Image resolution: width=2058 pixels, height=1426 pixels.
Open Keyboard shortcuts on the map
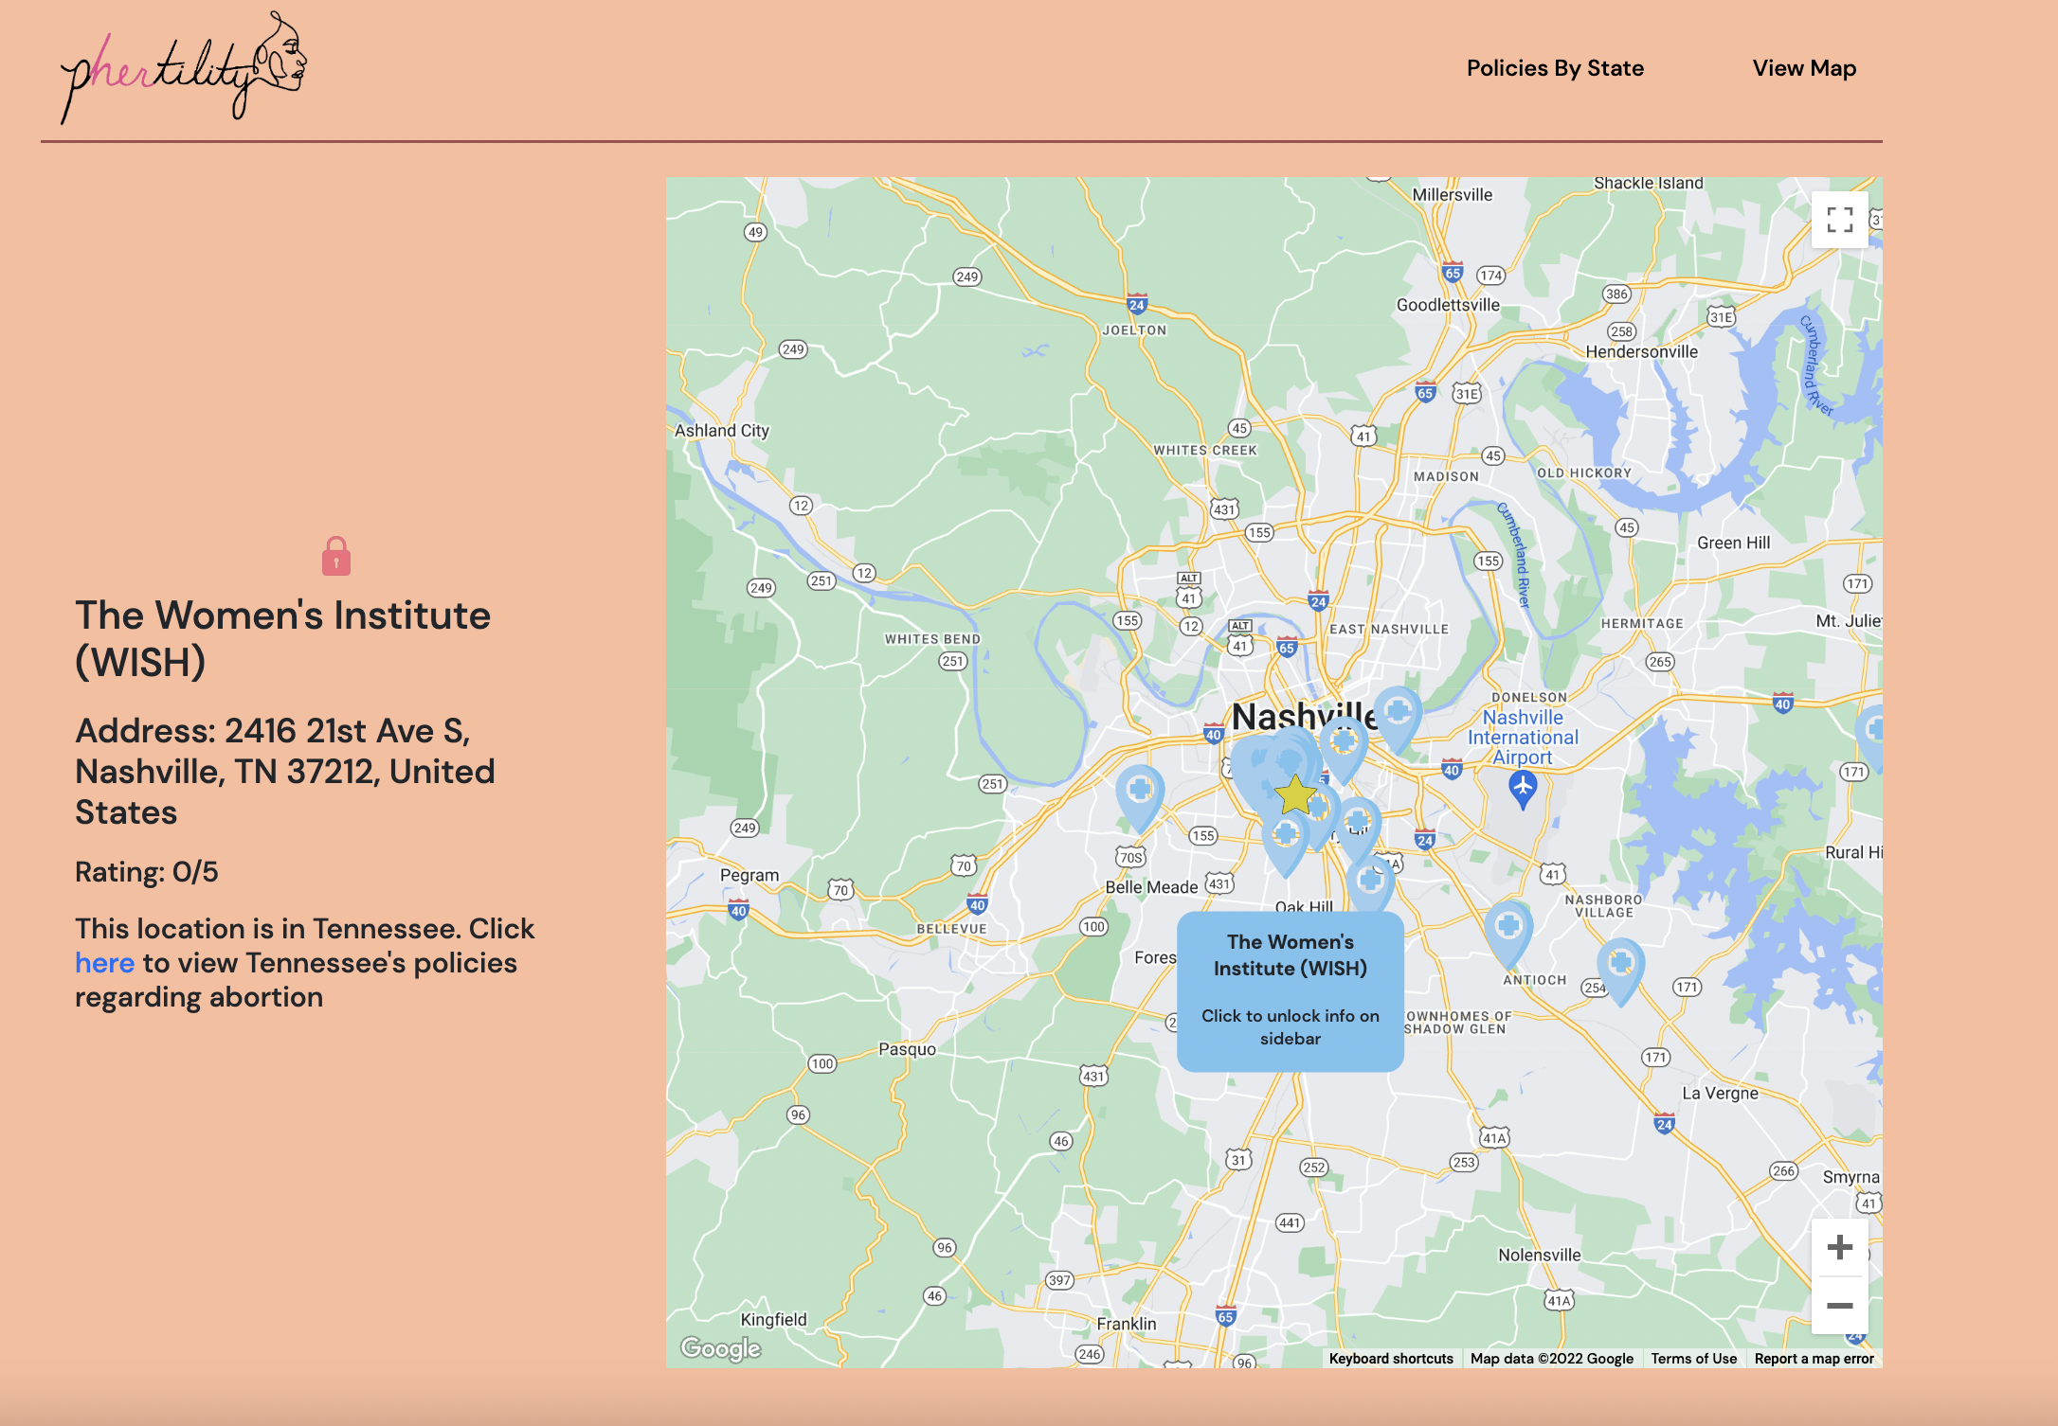[1390, 1359]
